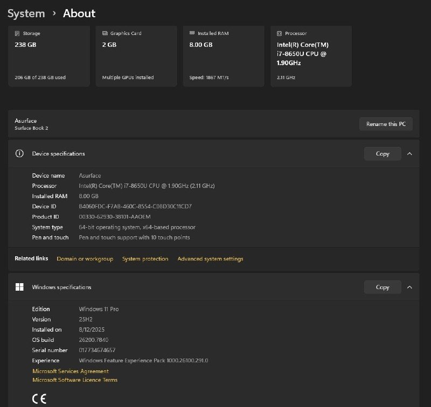
Task: Select the 238 GB storage value
Action: pos(25,45)
